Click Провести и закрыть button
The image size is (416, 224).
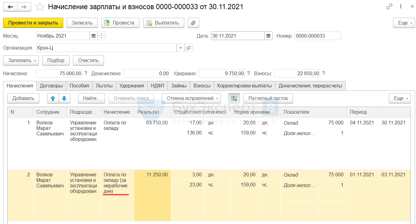coord(33,23)
